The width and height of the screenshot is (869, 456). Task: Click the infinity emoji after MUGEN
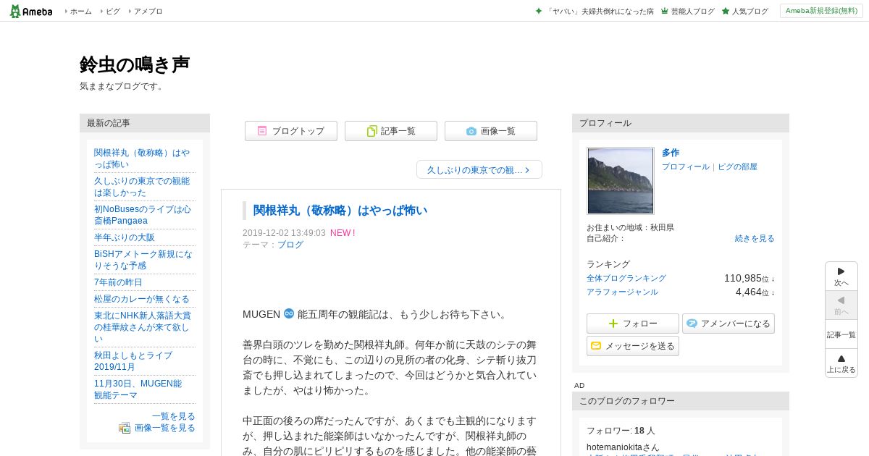[289, 313]
